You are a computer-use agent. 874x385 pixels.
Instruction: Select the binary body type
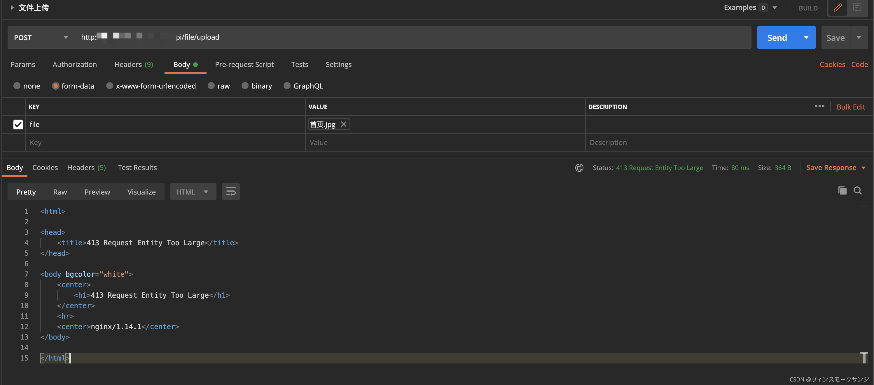pyautogui.click(x=245, y=86)
